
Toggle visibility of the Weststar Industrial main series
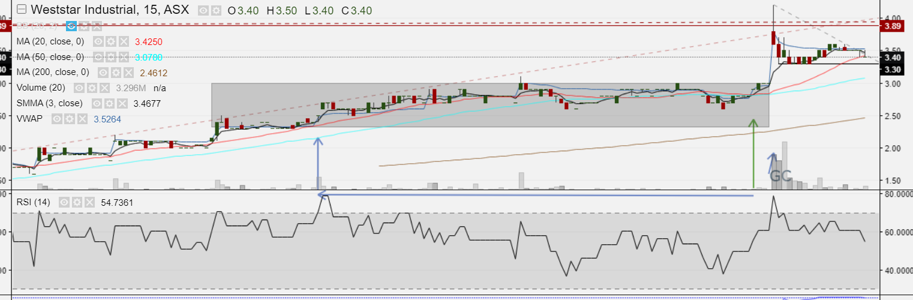coord(203,10)
